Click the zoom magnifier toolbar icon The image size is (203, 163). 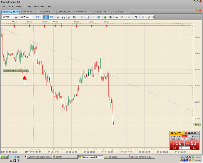(75, 17)
